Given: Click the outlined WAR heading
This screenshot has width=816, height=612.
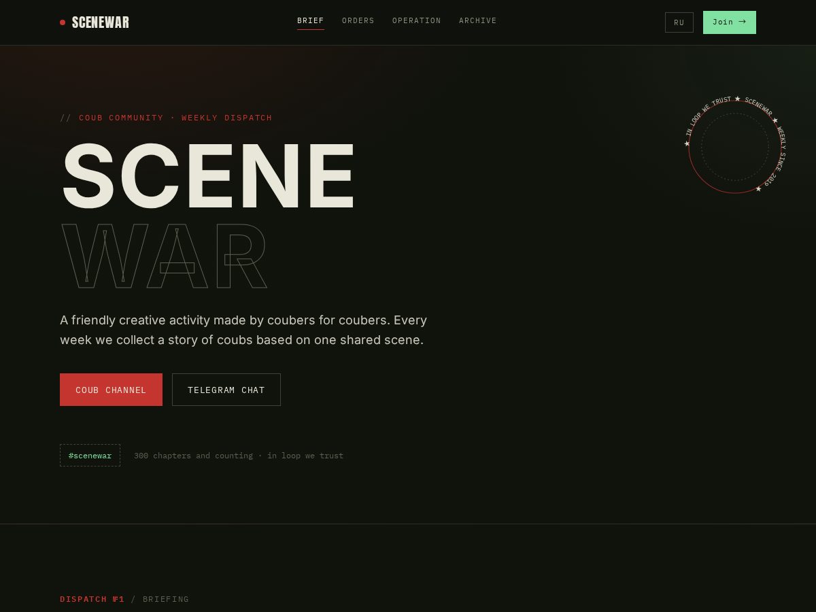Looking at the screenshot, I should [x=164, y=256].
